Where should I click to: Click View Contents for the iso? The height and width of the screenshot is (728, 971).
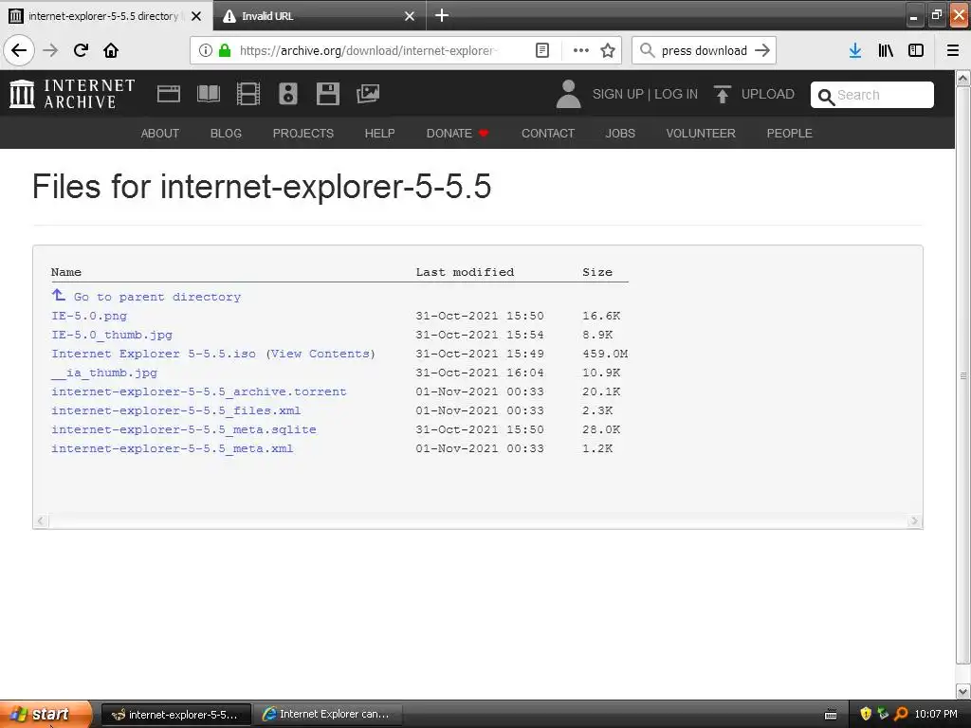point(321,354)
